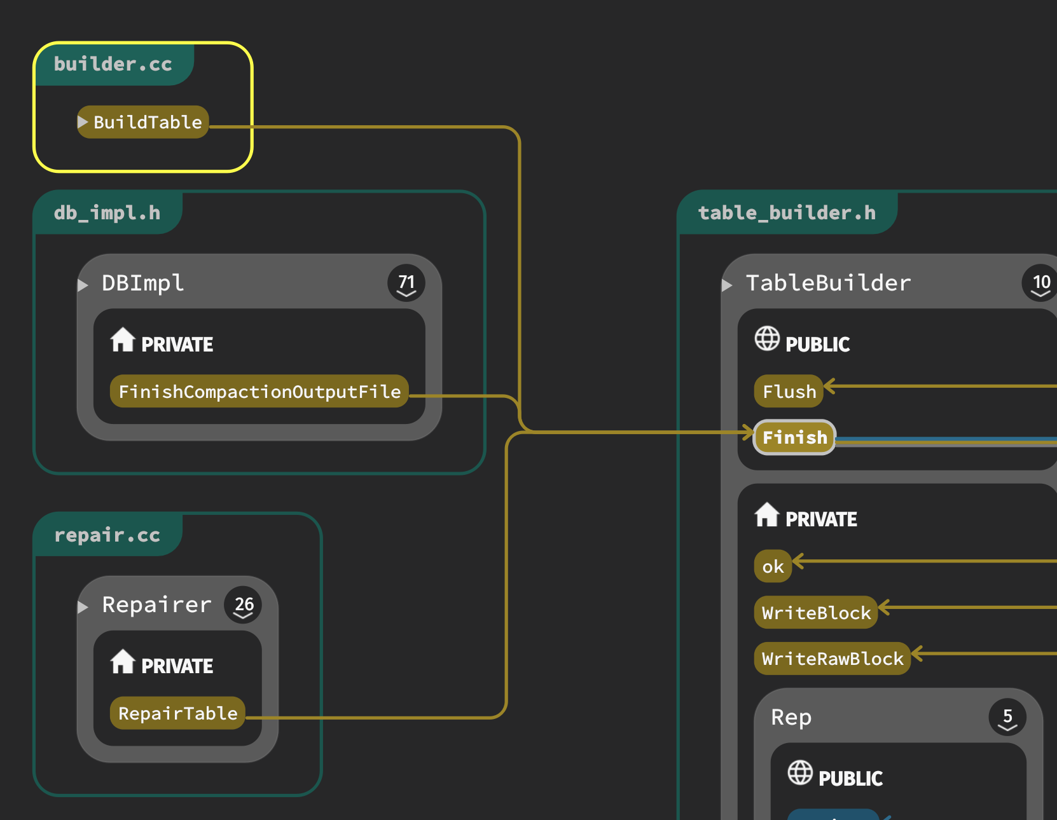The height and width of the screenshot is (820, 1057).
Task: Expand Repairer's 26 hidden members badge
Action: coord(243,605)
